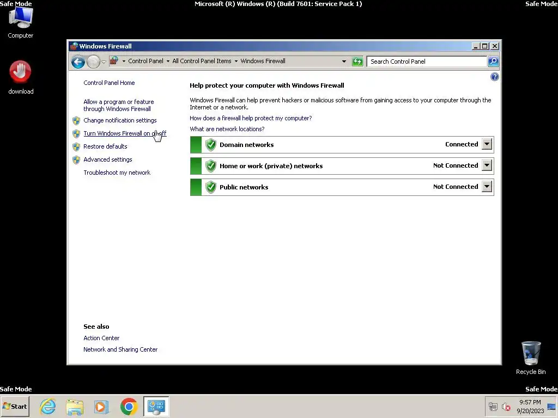
Task: Click shield icon beside Change notification settings
Action: point(76,121)
